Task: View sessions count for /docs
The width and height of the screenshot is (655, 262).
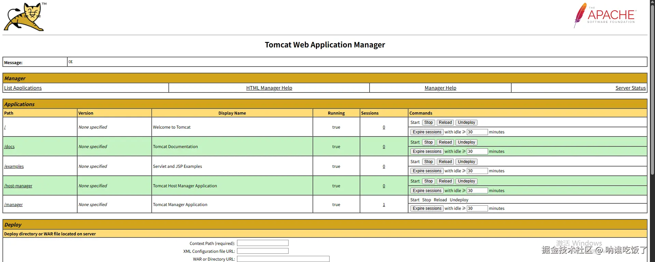Action: coord(384,147)
